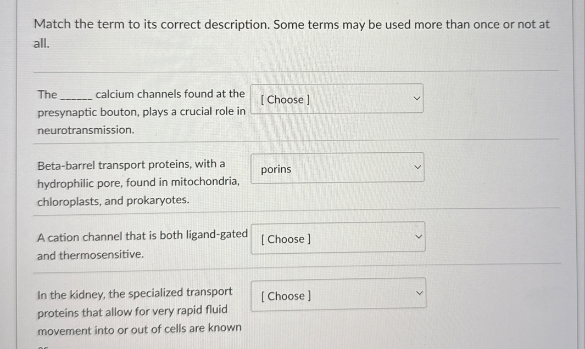Screen dimensions: 585x349
Task: Click the chevron arrow on the calcium channels dropdown
Action: pyautogui.click(x=417, y=99)
